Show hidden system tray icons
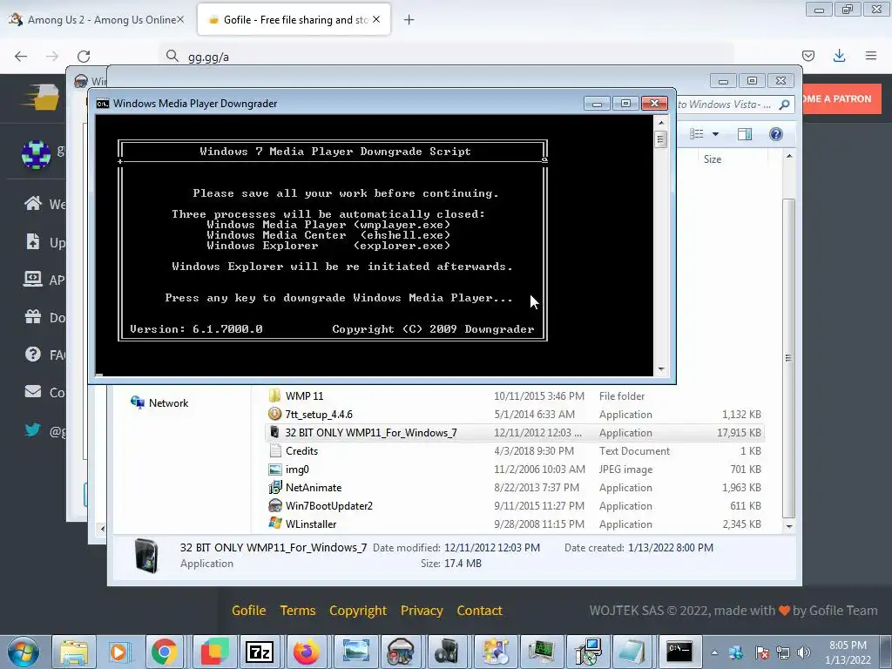 (x=714, y=652)
